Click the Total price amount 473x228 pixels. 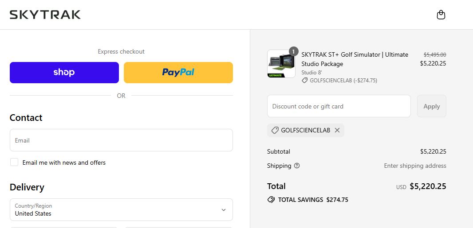tap(428, 186)
